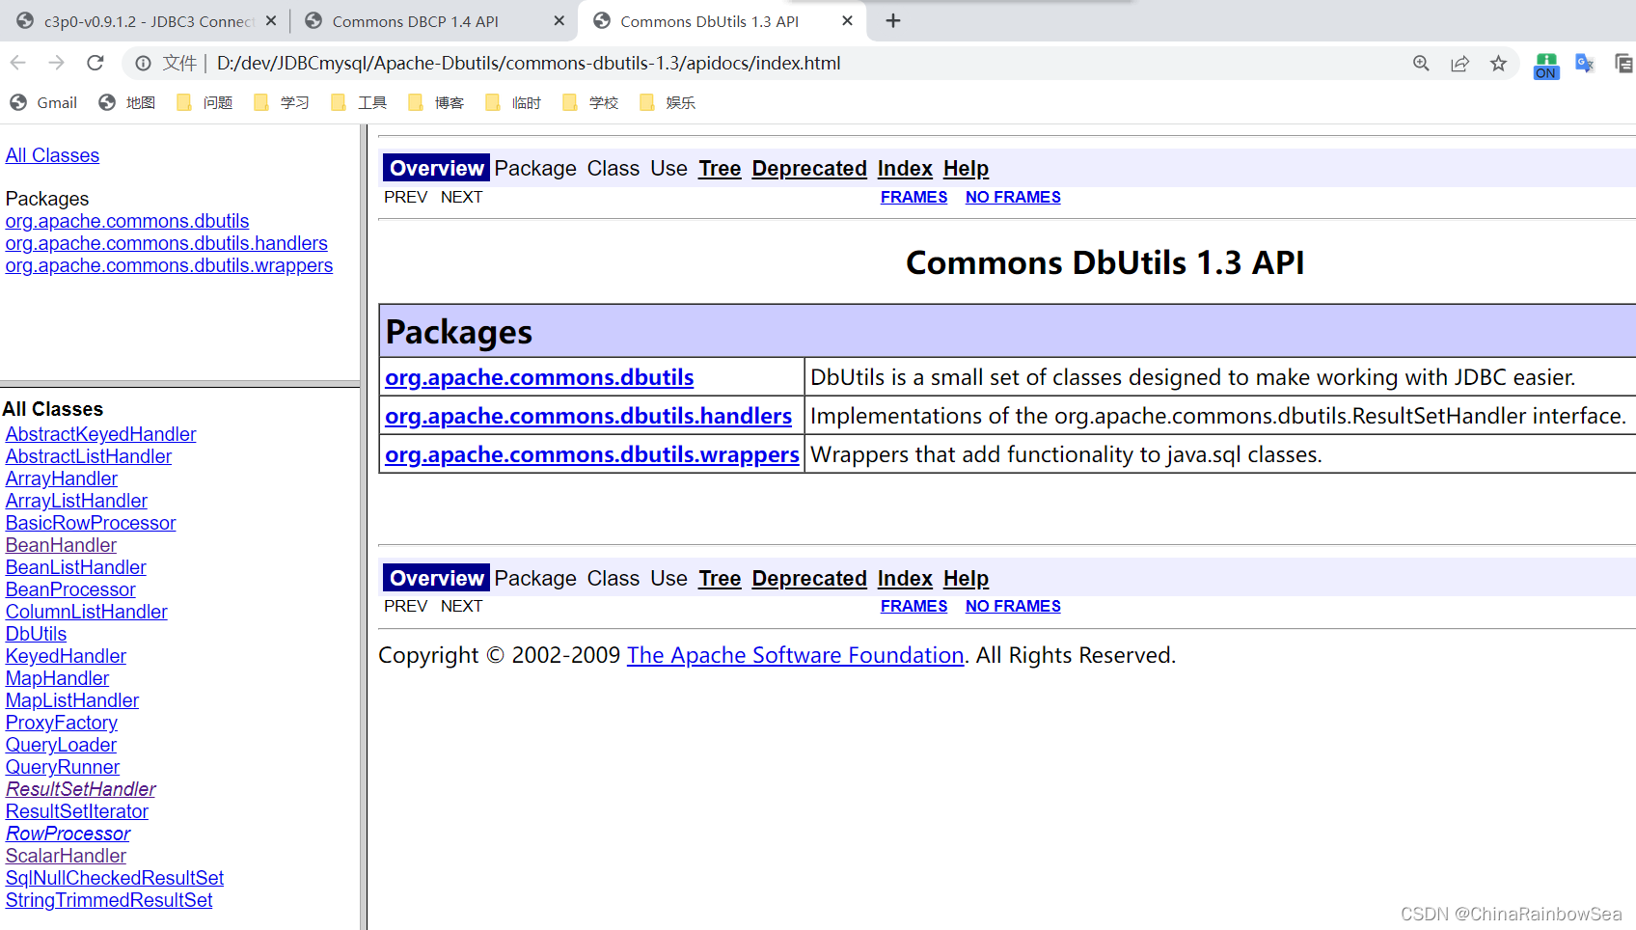Open the BeanListHandler class
The height and width of the screenshot is (930, 1636).
(76, 567)
